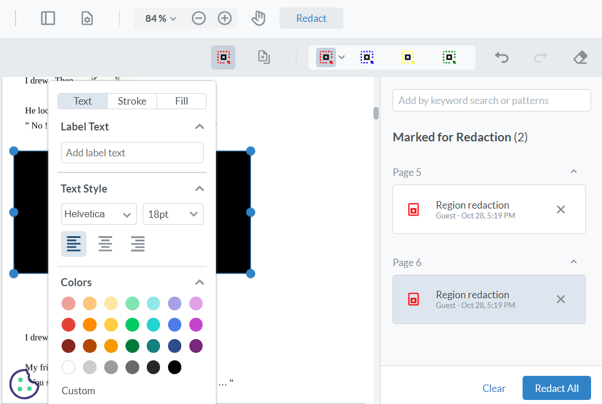
Task: Switch to the blue redaction style
Action: point(367,57)
